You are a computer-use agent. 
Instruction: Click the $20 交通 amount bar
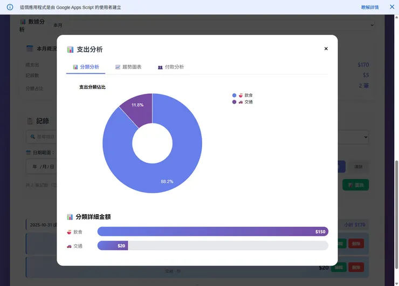[113, 246]
